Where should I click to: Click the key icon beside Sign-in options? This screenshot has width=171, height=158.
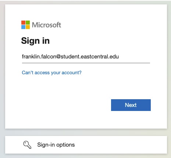pyautogui.click(x=27, y=145)
